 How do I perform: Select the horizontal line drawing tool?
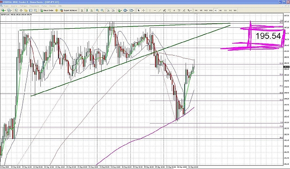[x=155, y=10]
